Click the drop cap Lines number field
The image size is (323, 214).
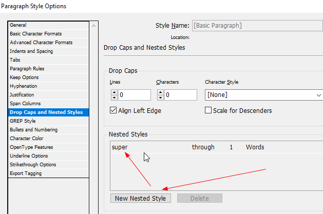pos(134,95)
